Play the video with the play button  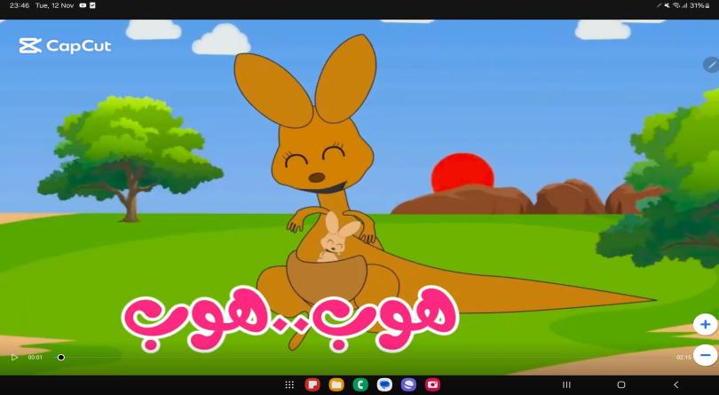14,358
